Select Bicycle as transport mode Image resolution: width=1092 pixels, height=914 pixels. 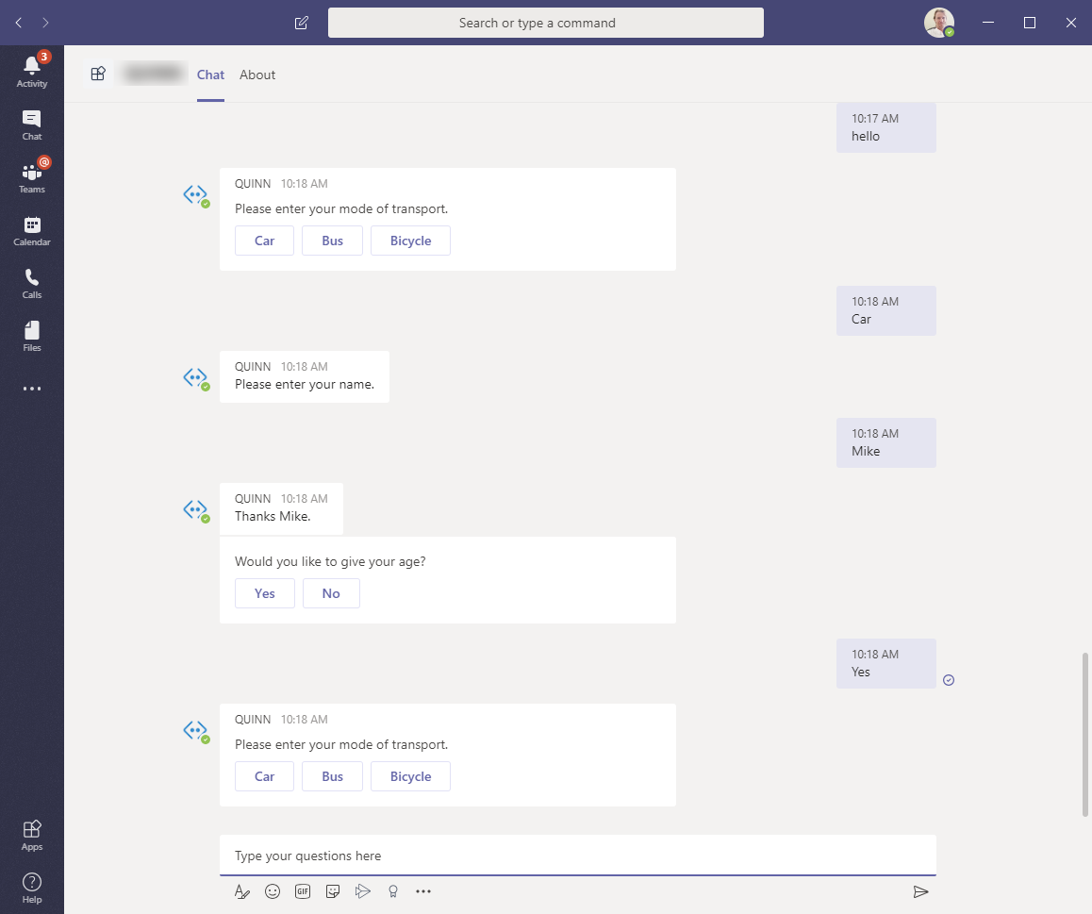tap(410, 776)
